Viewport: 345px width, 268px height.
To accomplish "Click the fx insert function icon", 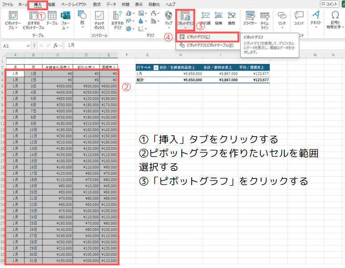I will pyautogui.click(x=55, y=45).
